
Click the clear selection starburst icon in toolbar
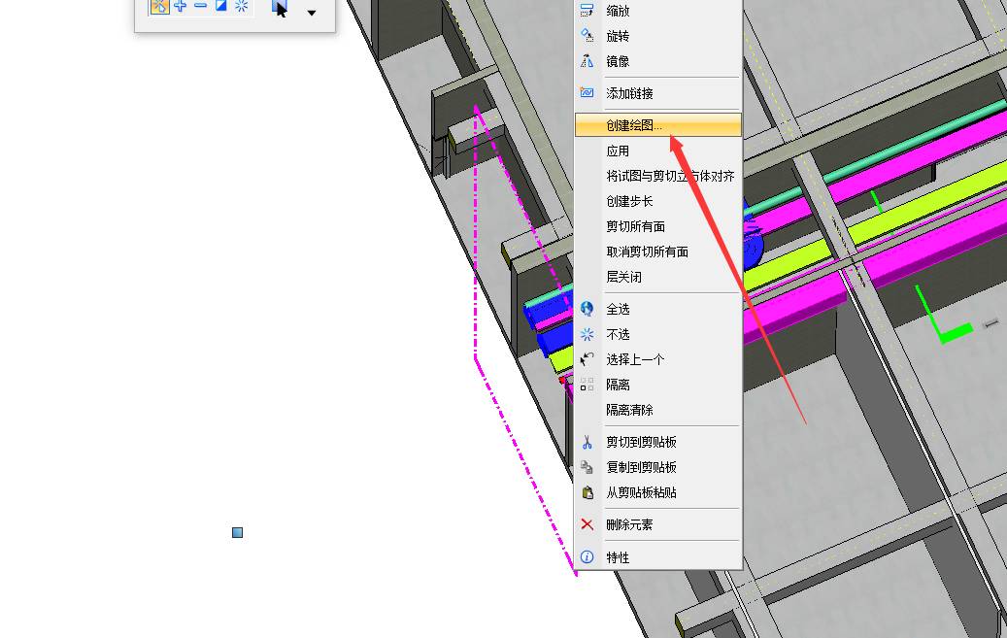[241, 6]
